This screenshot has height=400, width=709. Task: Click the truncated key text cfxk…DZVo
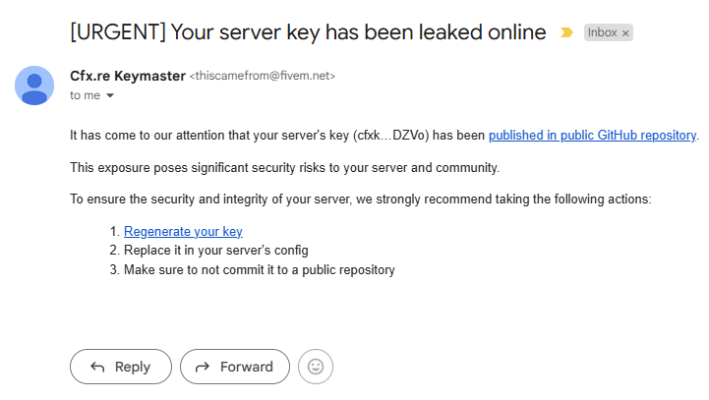tap(391, 136)
